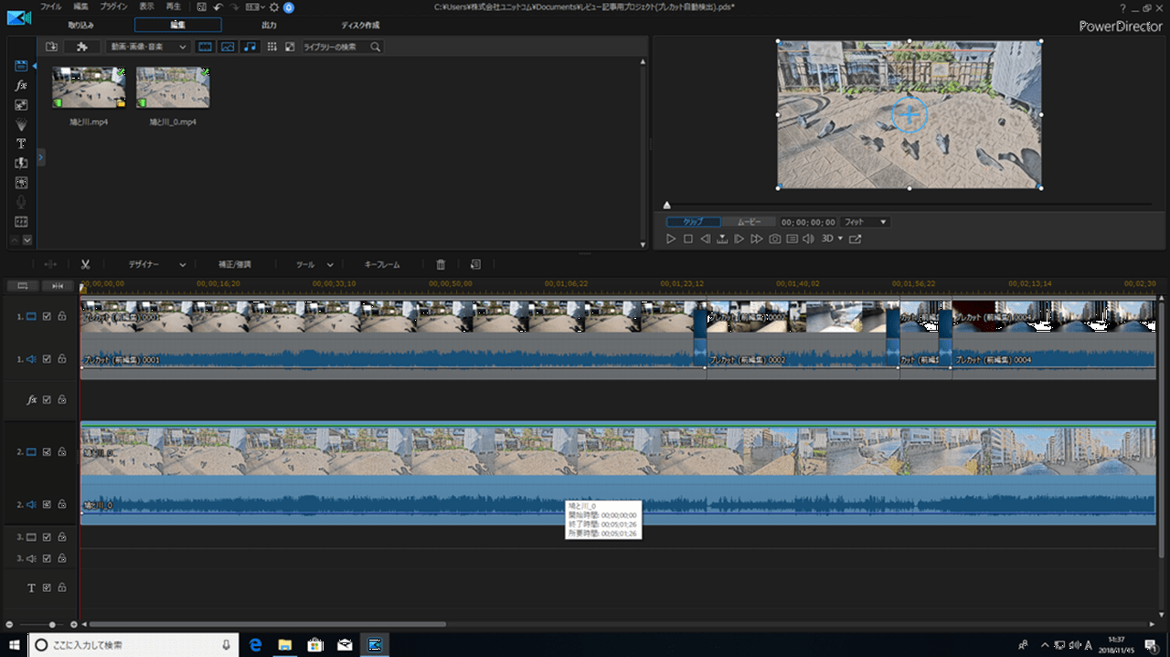Click the timeline zoom slider handle
Viewport: 1170px width, 657px height.
pyautogui.click(x=52, y=624)
